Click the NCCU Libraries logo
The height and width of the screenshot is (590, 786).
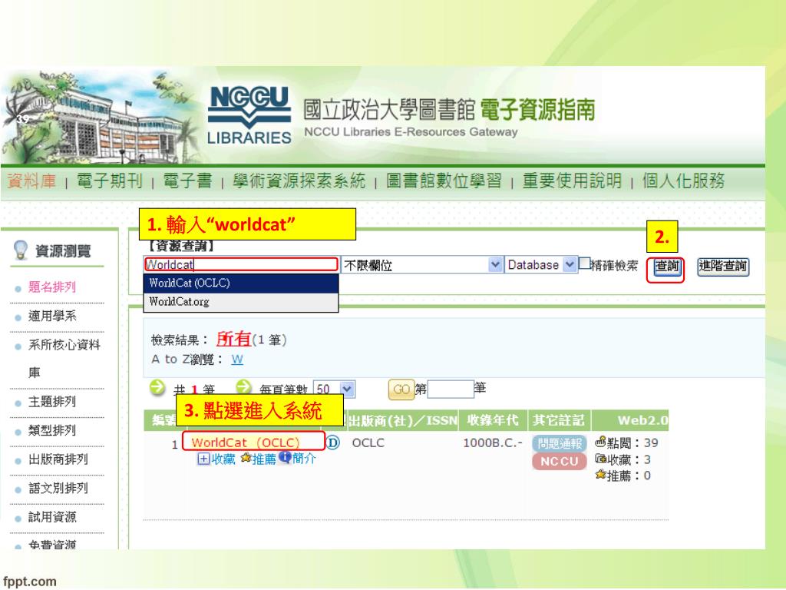point(249,115)
